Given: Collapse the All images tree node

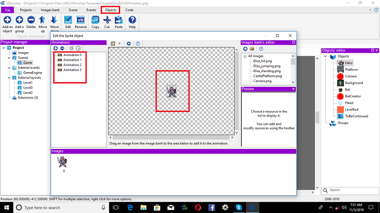Looking at the screenshot, I should 245,56.
